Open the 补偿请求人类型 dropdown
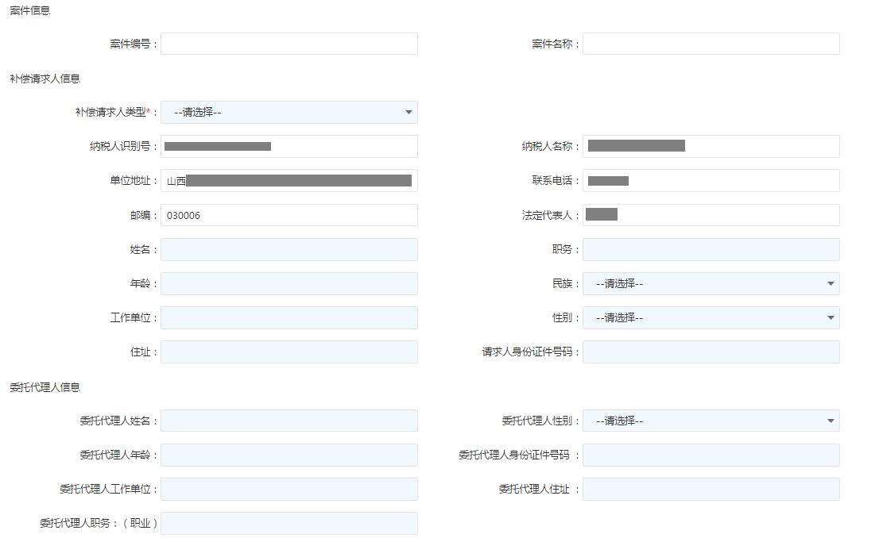The height and width of the screenshot is (538, 879). pos(288,112)
